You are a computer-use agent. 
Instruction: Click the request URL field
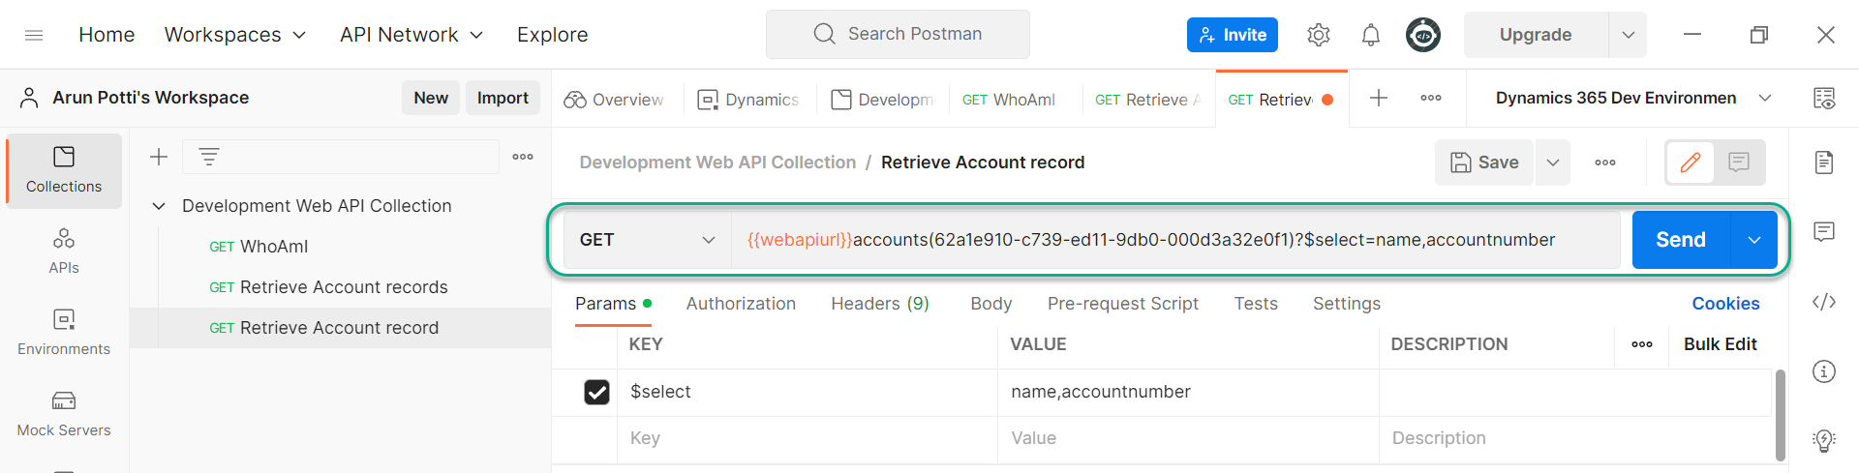tap(1175, 240)
